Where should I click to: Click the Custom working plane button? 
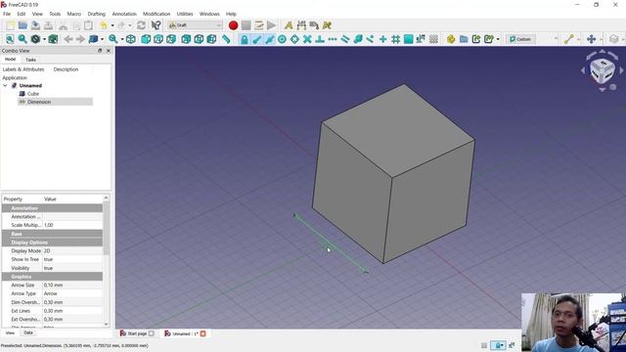[520, 39]
